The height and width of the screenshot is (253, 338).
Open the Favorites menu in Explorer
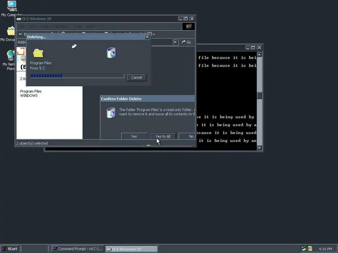pyautogui.click(x=61, y=26)
